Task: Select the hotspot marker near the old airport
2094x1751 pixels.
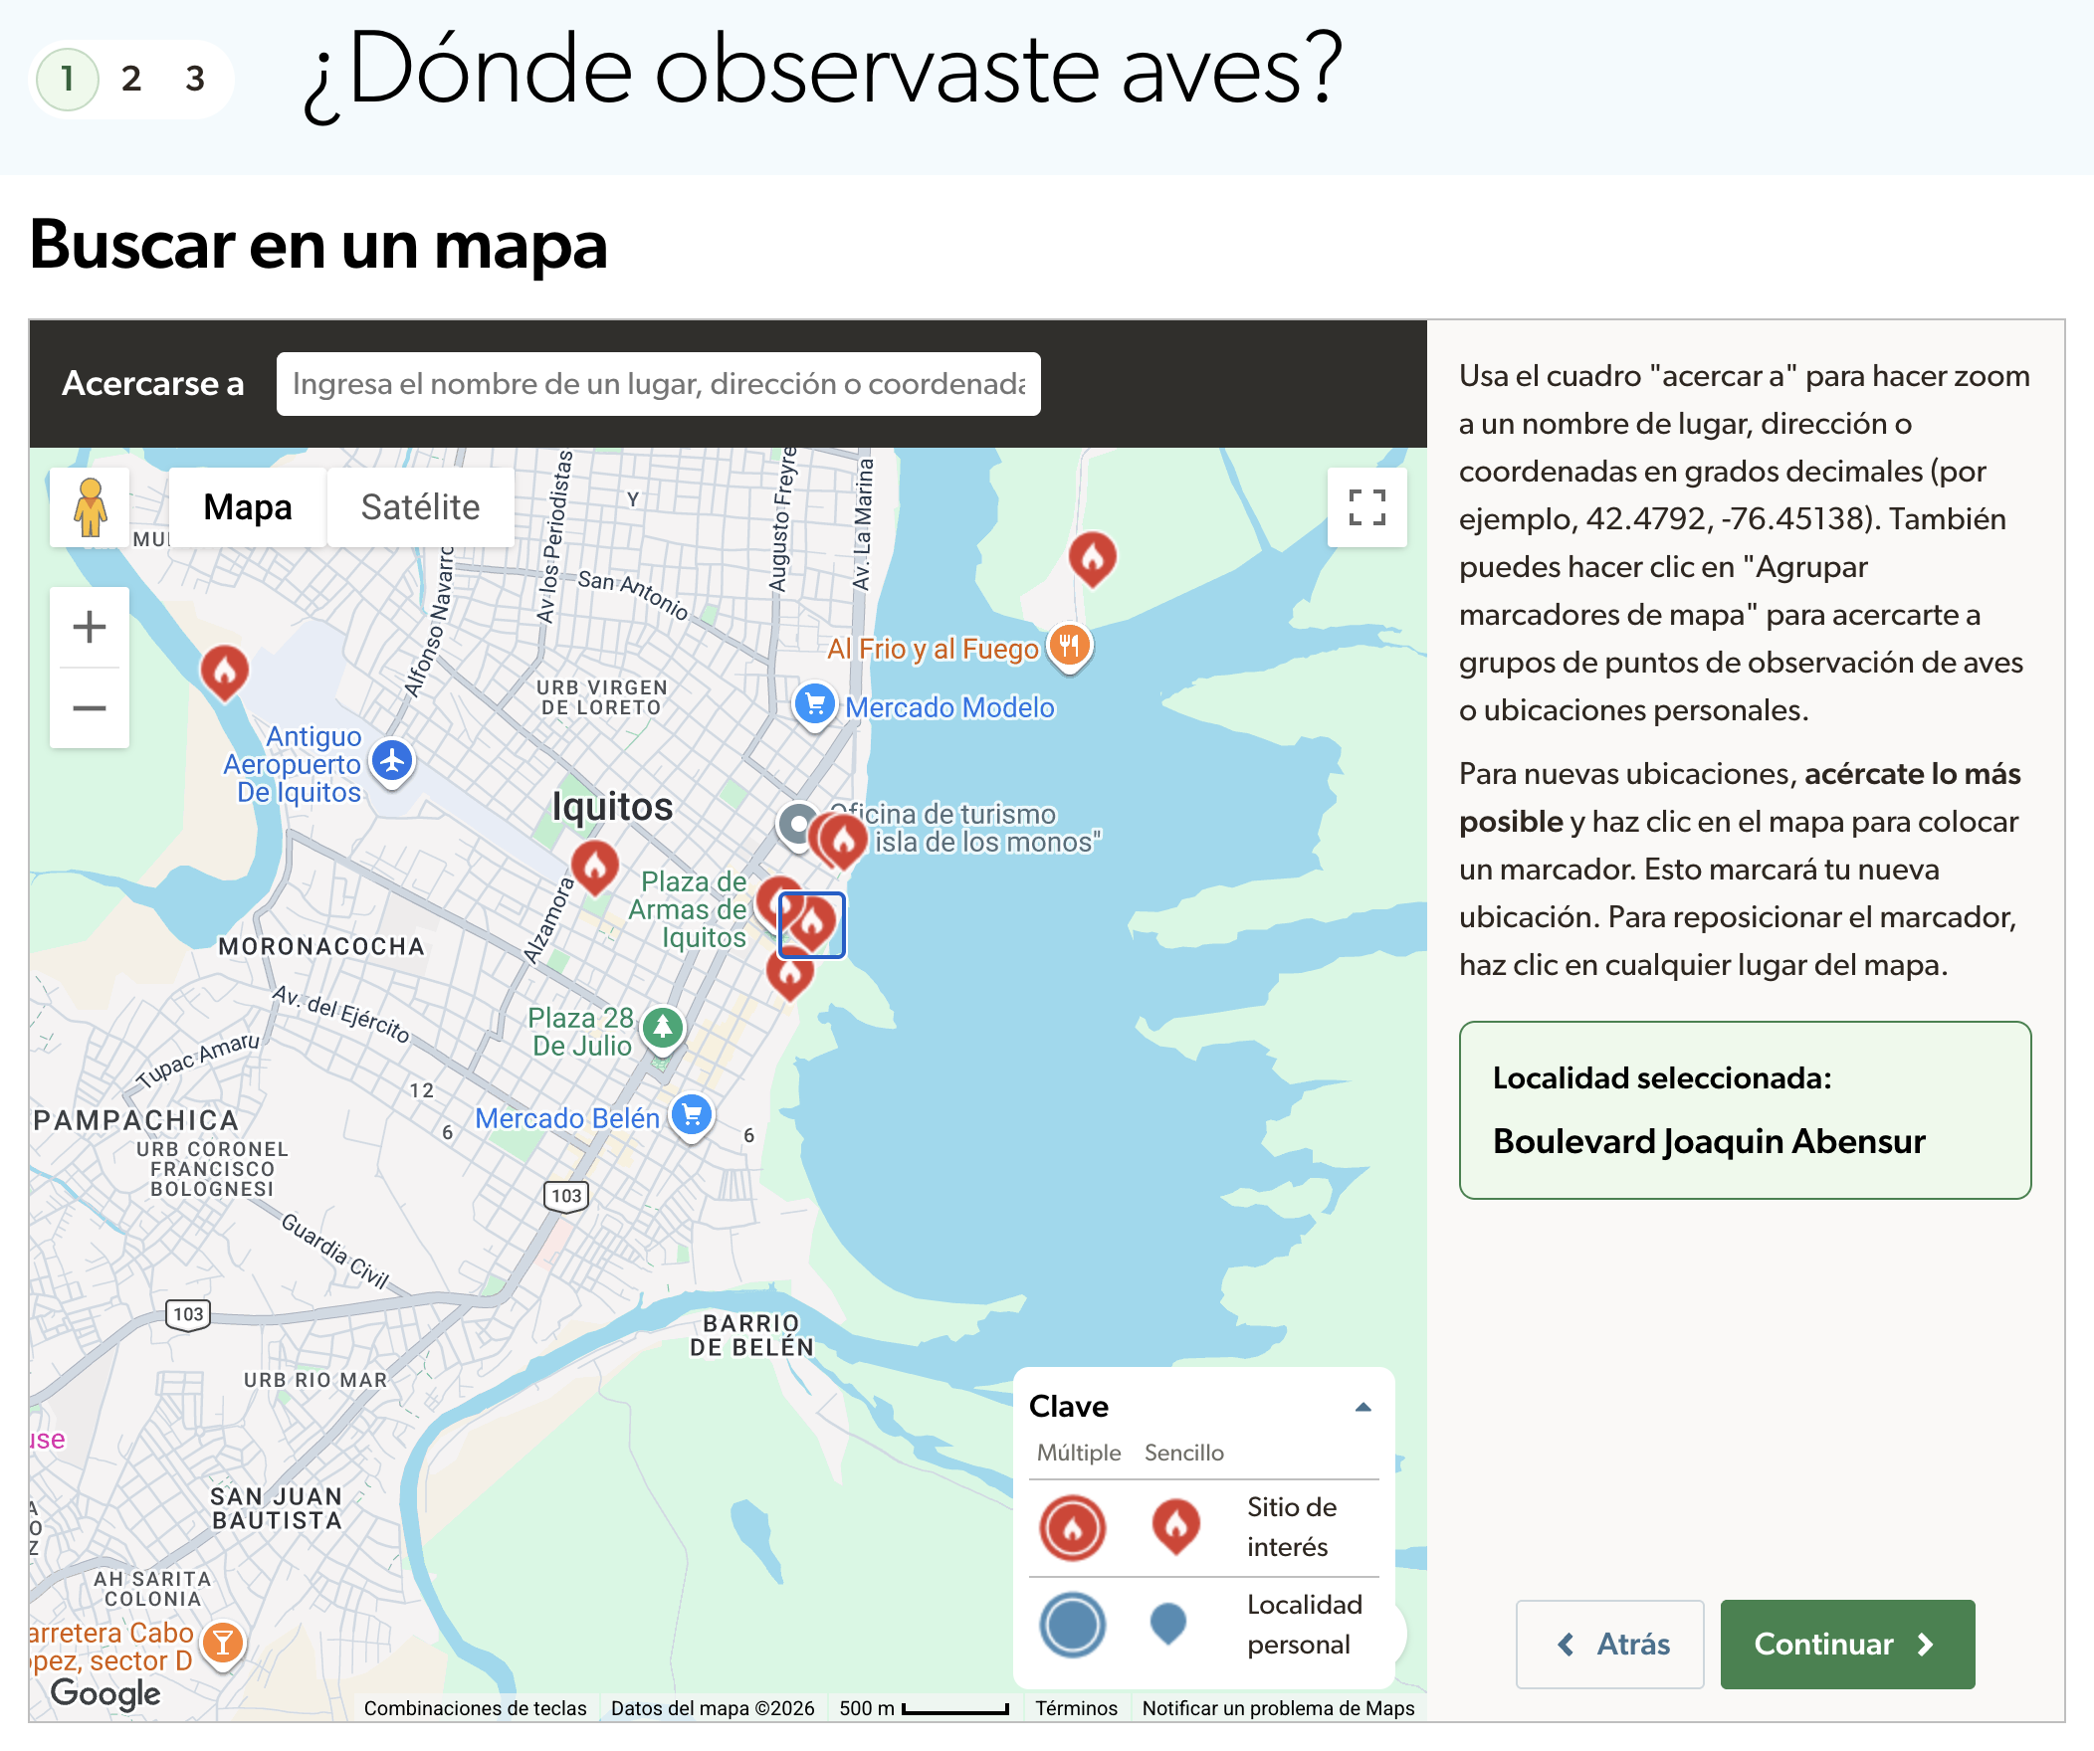Action: tap(224, 673)
